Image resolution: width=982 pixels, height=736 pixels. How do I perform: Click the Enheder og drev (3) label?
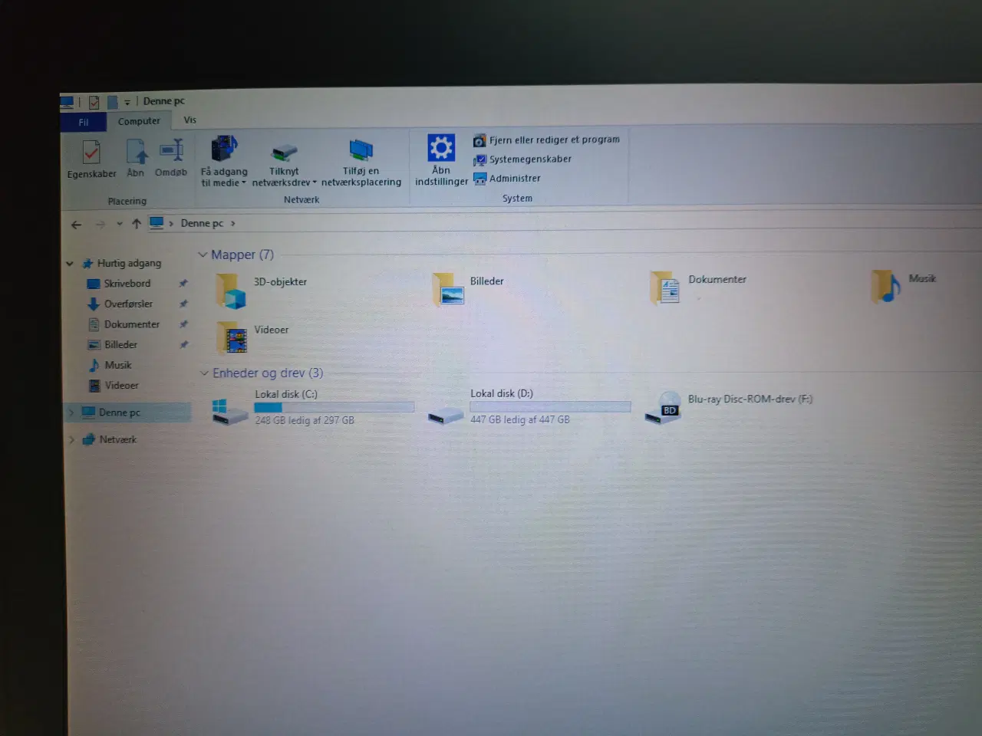(268, 373)
